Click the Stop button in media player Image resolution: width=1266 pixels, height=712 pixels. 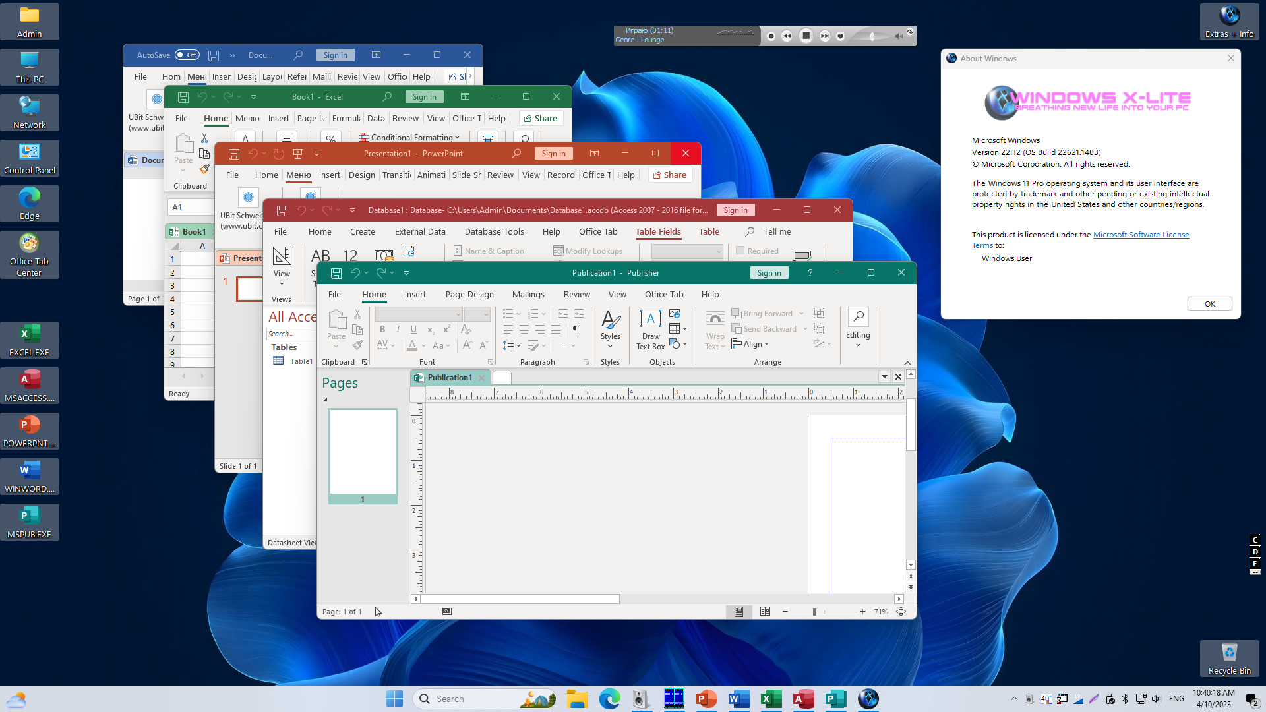tap(806, 36)
